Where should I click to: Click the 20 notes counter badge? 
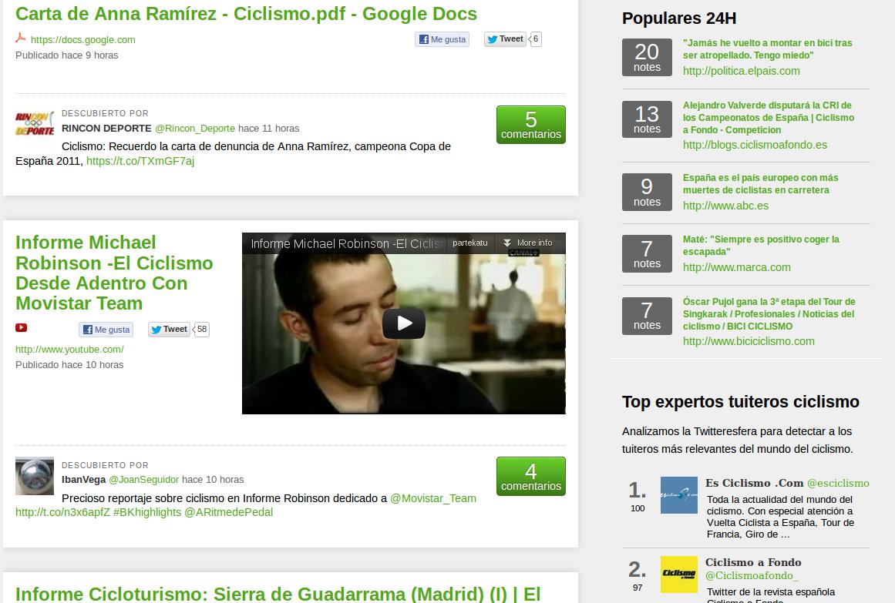647,58
